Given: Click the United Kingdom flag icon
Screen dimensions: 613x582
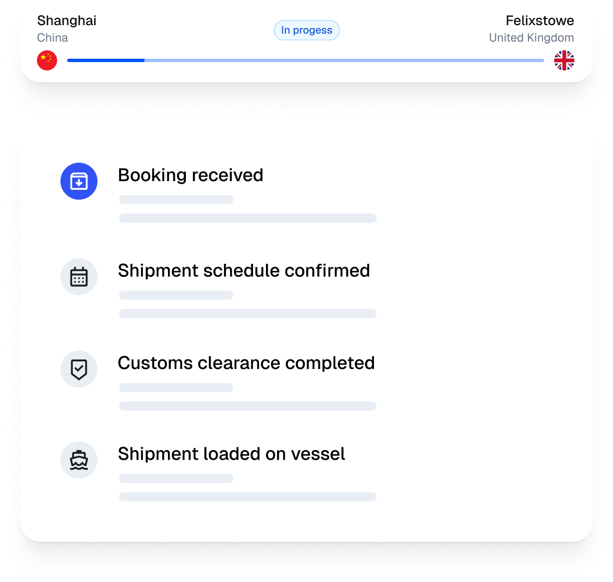Looking at the screenshot, I should tap(564, 60).
